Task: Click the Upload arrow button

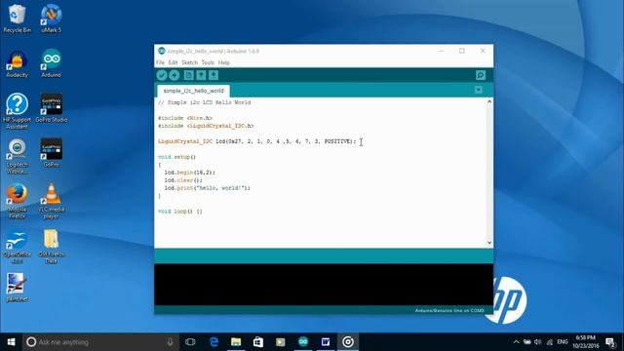Action: 175,75
